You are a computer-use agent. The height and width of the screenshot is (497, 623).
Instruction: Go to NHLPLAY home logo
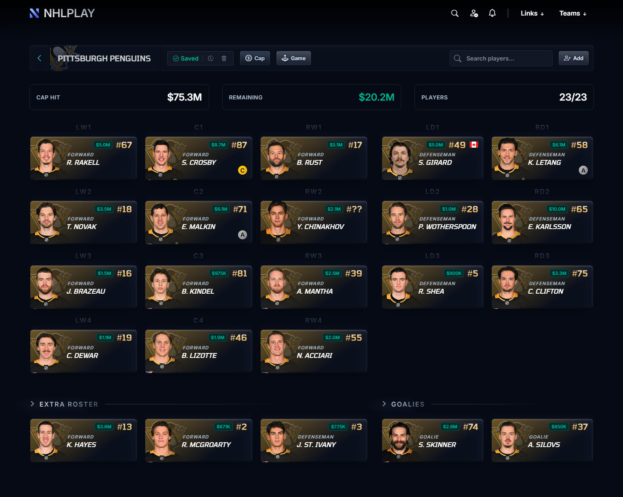(62, 13)
